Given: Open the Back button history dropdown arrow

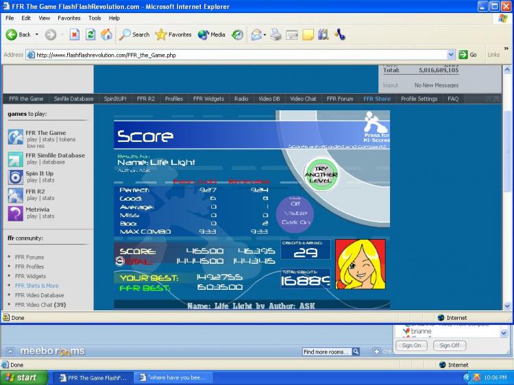Looking at the screenshot, I should pos(37,34).
